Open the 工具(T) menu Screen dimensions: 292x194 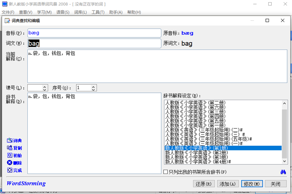tap(98, 12)
